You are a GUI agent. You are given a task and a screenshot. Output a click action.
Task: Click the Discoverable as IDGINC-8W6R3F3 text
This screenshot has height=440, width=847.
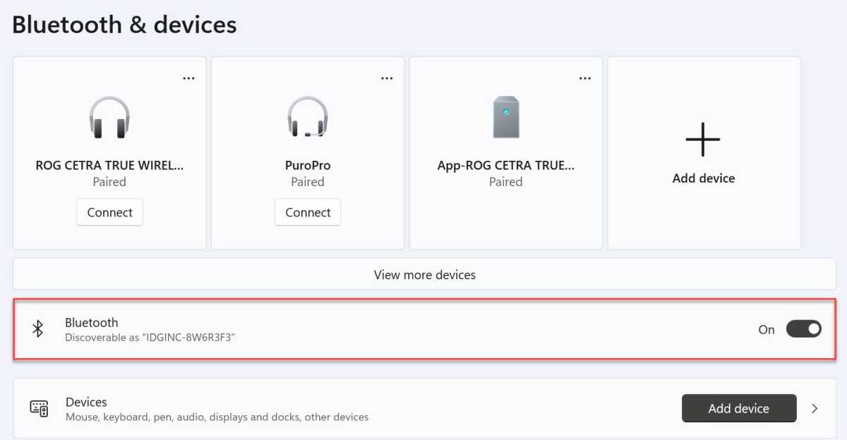[x=150, y=338]
